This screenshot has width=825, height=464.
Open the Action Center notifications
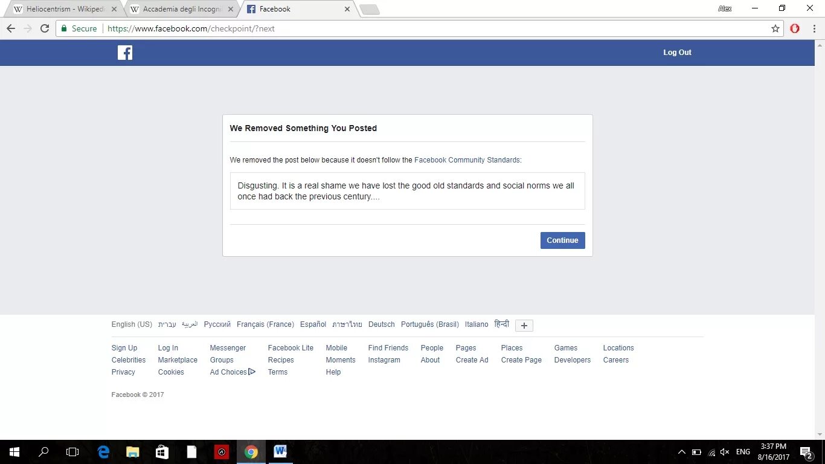point(806,452)
